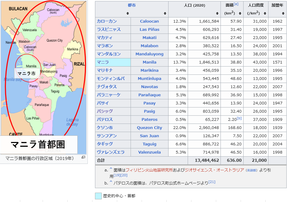
Task: Open the Las Piñas link
Action: pyautogui.click(x=150, y=29)
